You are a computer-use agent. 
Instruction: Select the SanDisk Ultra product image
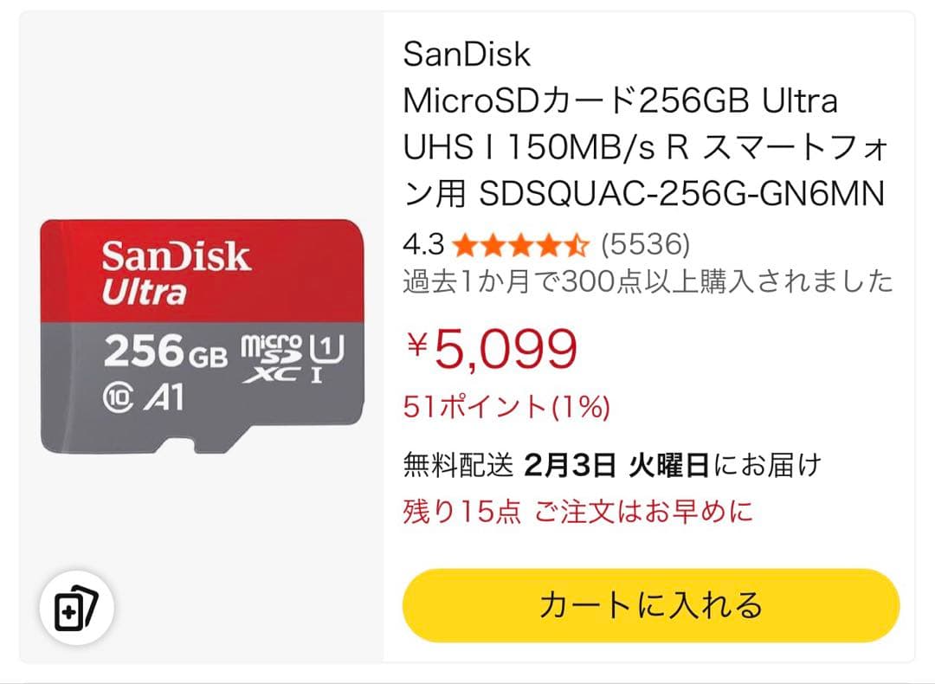pos(199,338)
